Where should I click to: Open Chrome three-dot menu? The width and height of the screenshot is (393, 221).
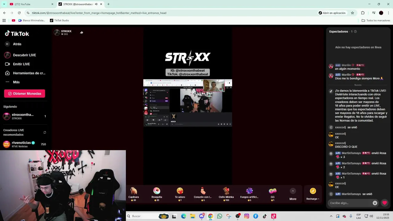pyautogui.click(x=388, y=13)
